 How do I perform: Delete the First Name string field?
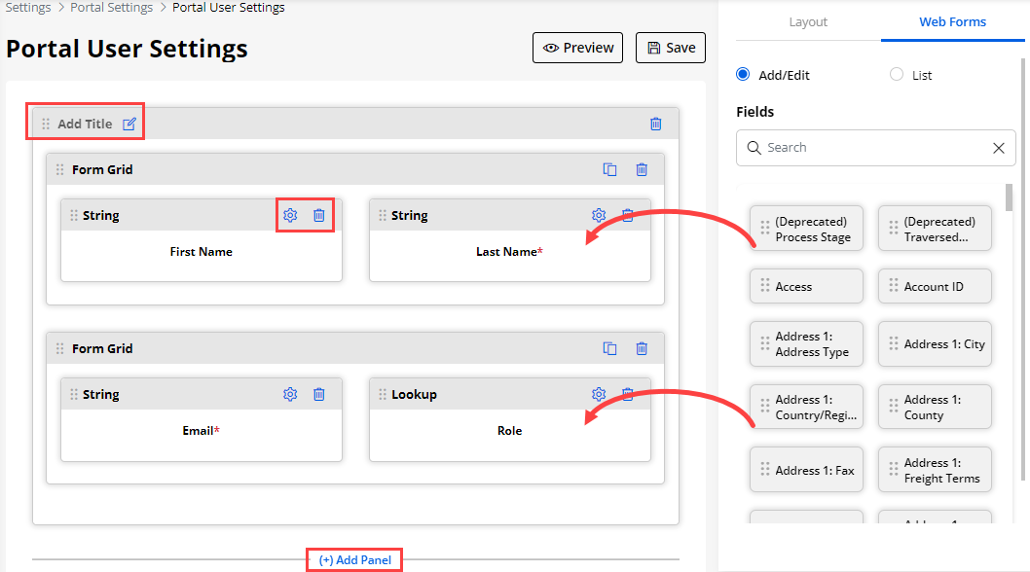[x=318, y=215]
